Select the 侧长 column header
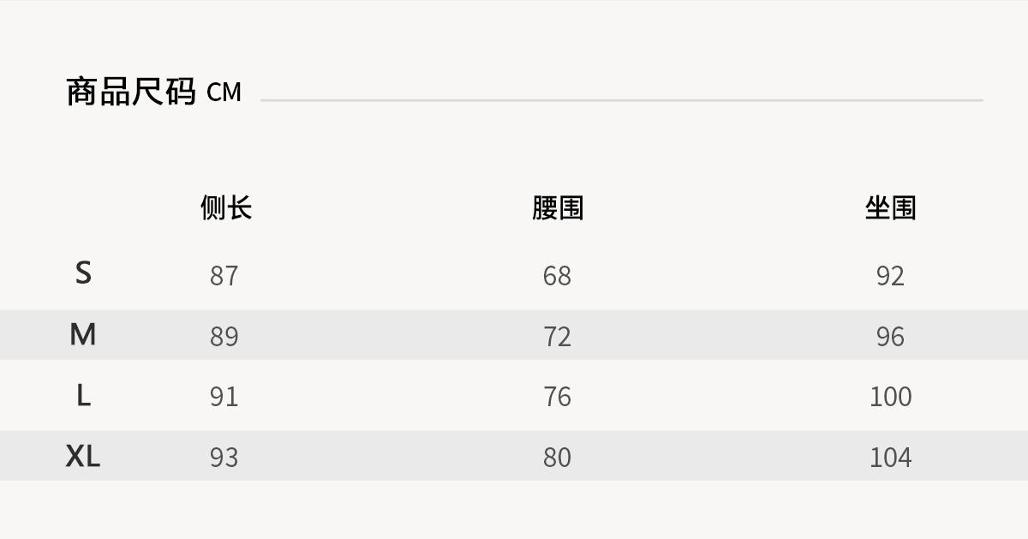The width and height of the screenshot is (1028, 539). pos(226,207)
